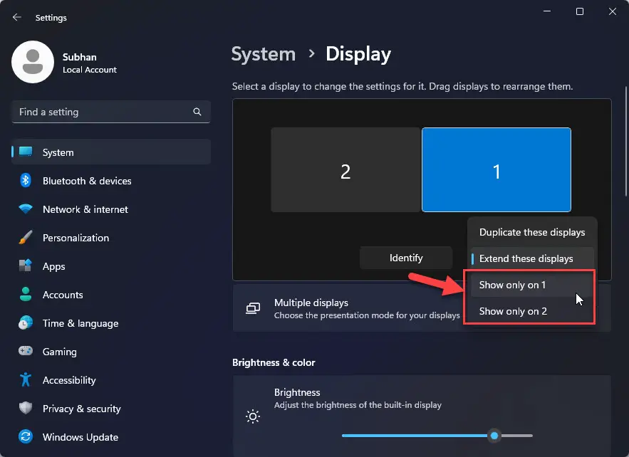Select display 1 rectangle
629x457 pixels.
[x=497, y=169]
